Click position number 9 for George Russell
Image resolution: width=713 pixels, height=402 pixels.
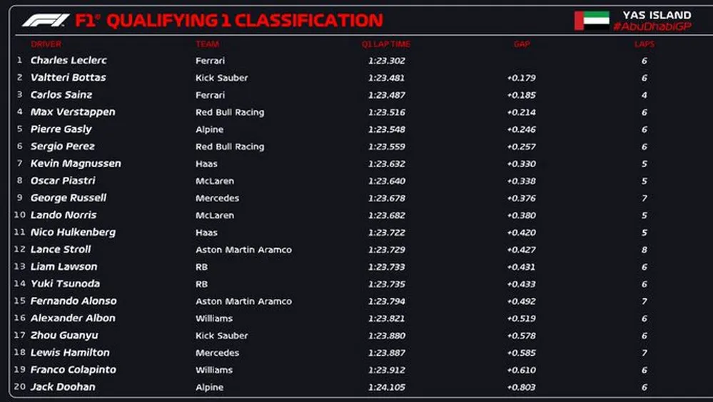point(20,198)
